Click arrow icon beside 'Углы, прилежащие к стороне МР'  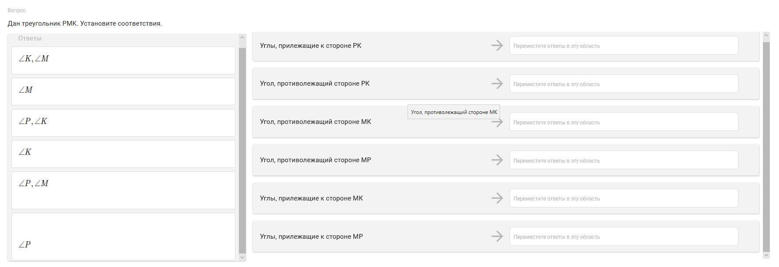497,237
